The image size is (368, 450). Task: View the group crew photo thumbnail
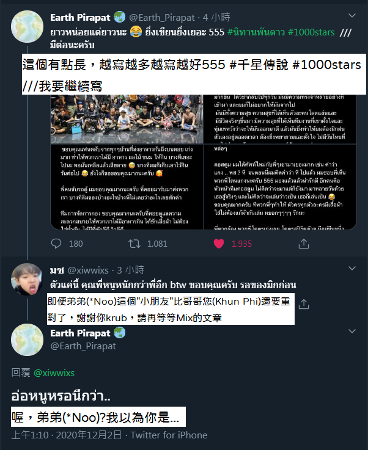click(x=127, y=119)
